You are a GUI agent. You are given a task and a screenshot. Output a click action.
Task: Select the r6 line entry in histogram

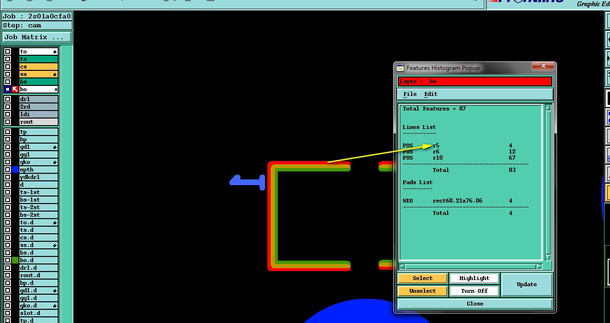(458, 152)
